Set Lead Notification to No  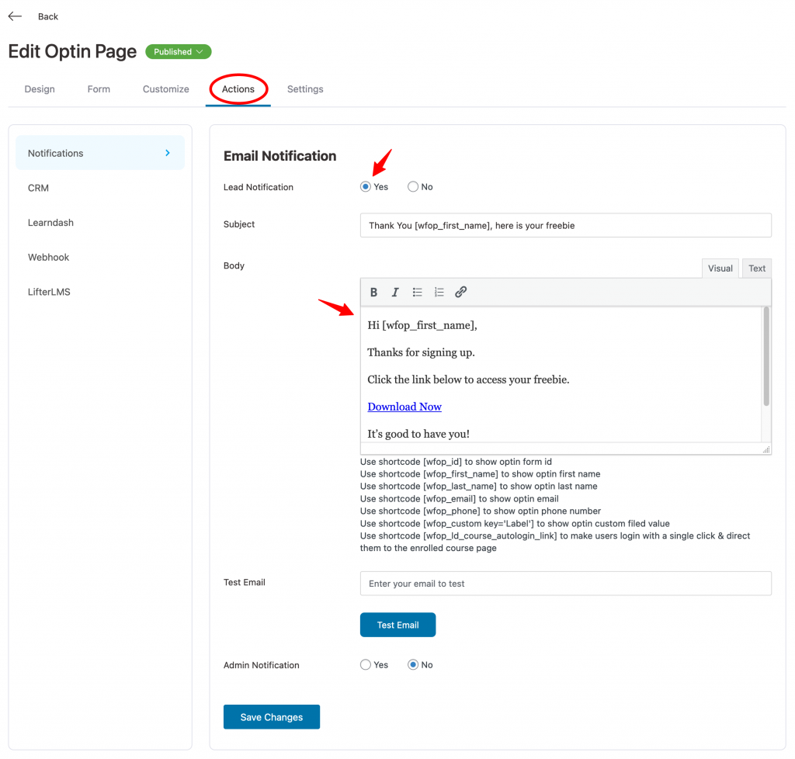[413, 187]
